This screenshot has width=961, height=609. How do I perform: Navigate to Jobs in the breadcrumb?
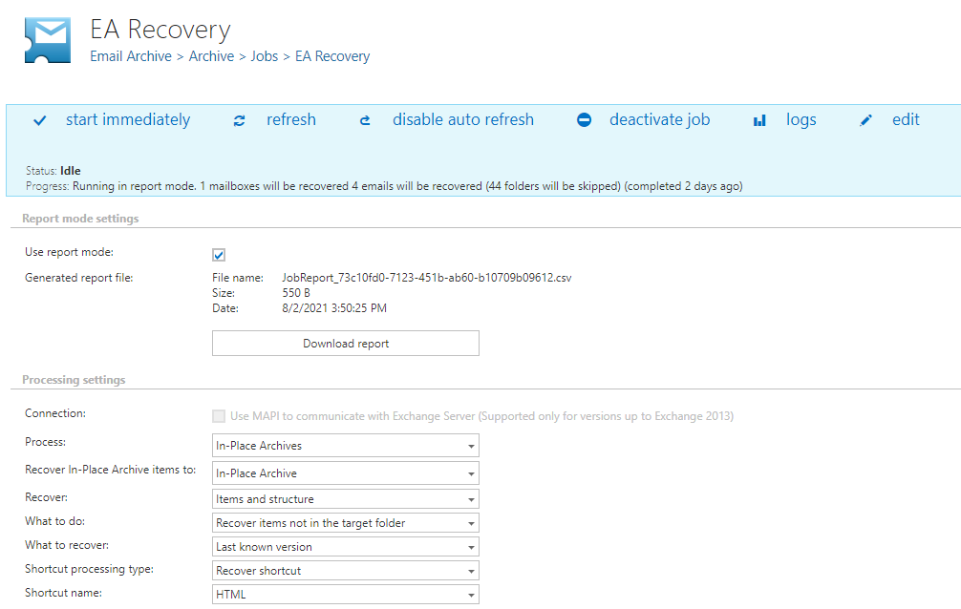264,56
